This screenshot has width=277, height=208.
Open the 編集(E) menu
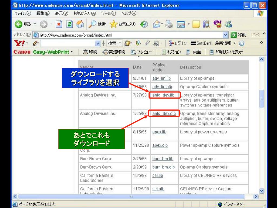point(43,14)
